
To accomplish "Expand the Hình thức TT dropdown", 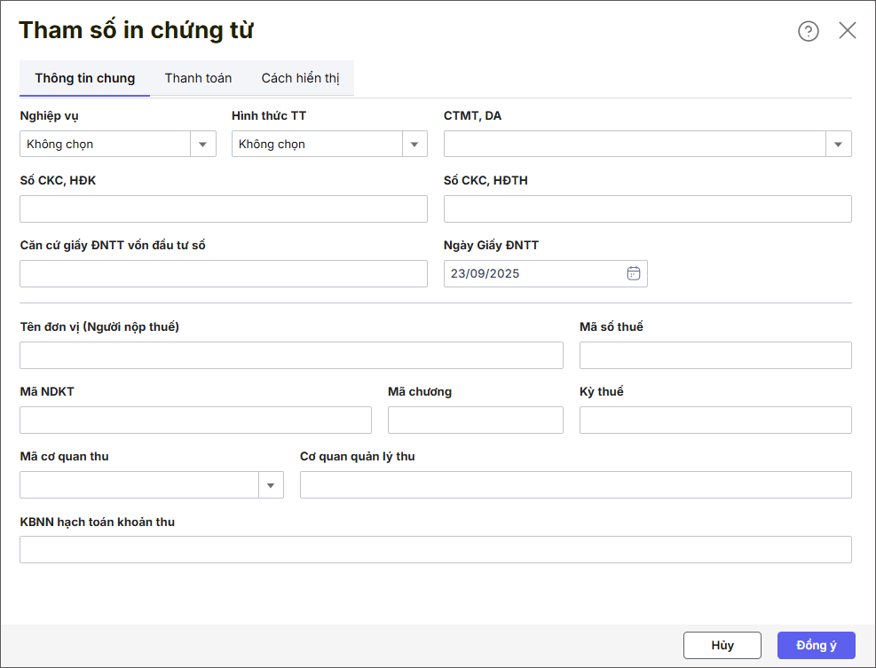I will click(414, 144).
